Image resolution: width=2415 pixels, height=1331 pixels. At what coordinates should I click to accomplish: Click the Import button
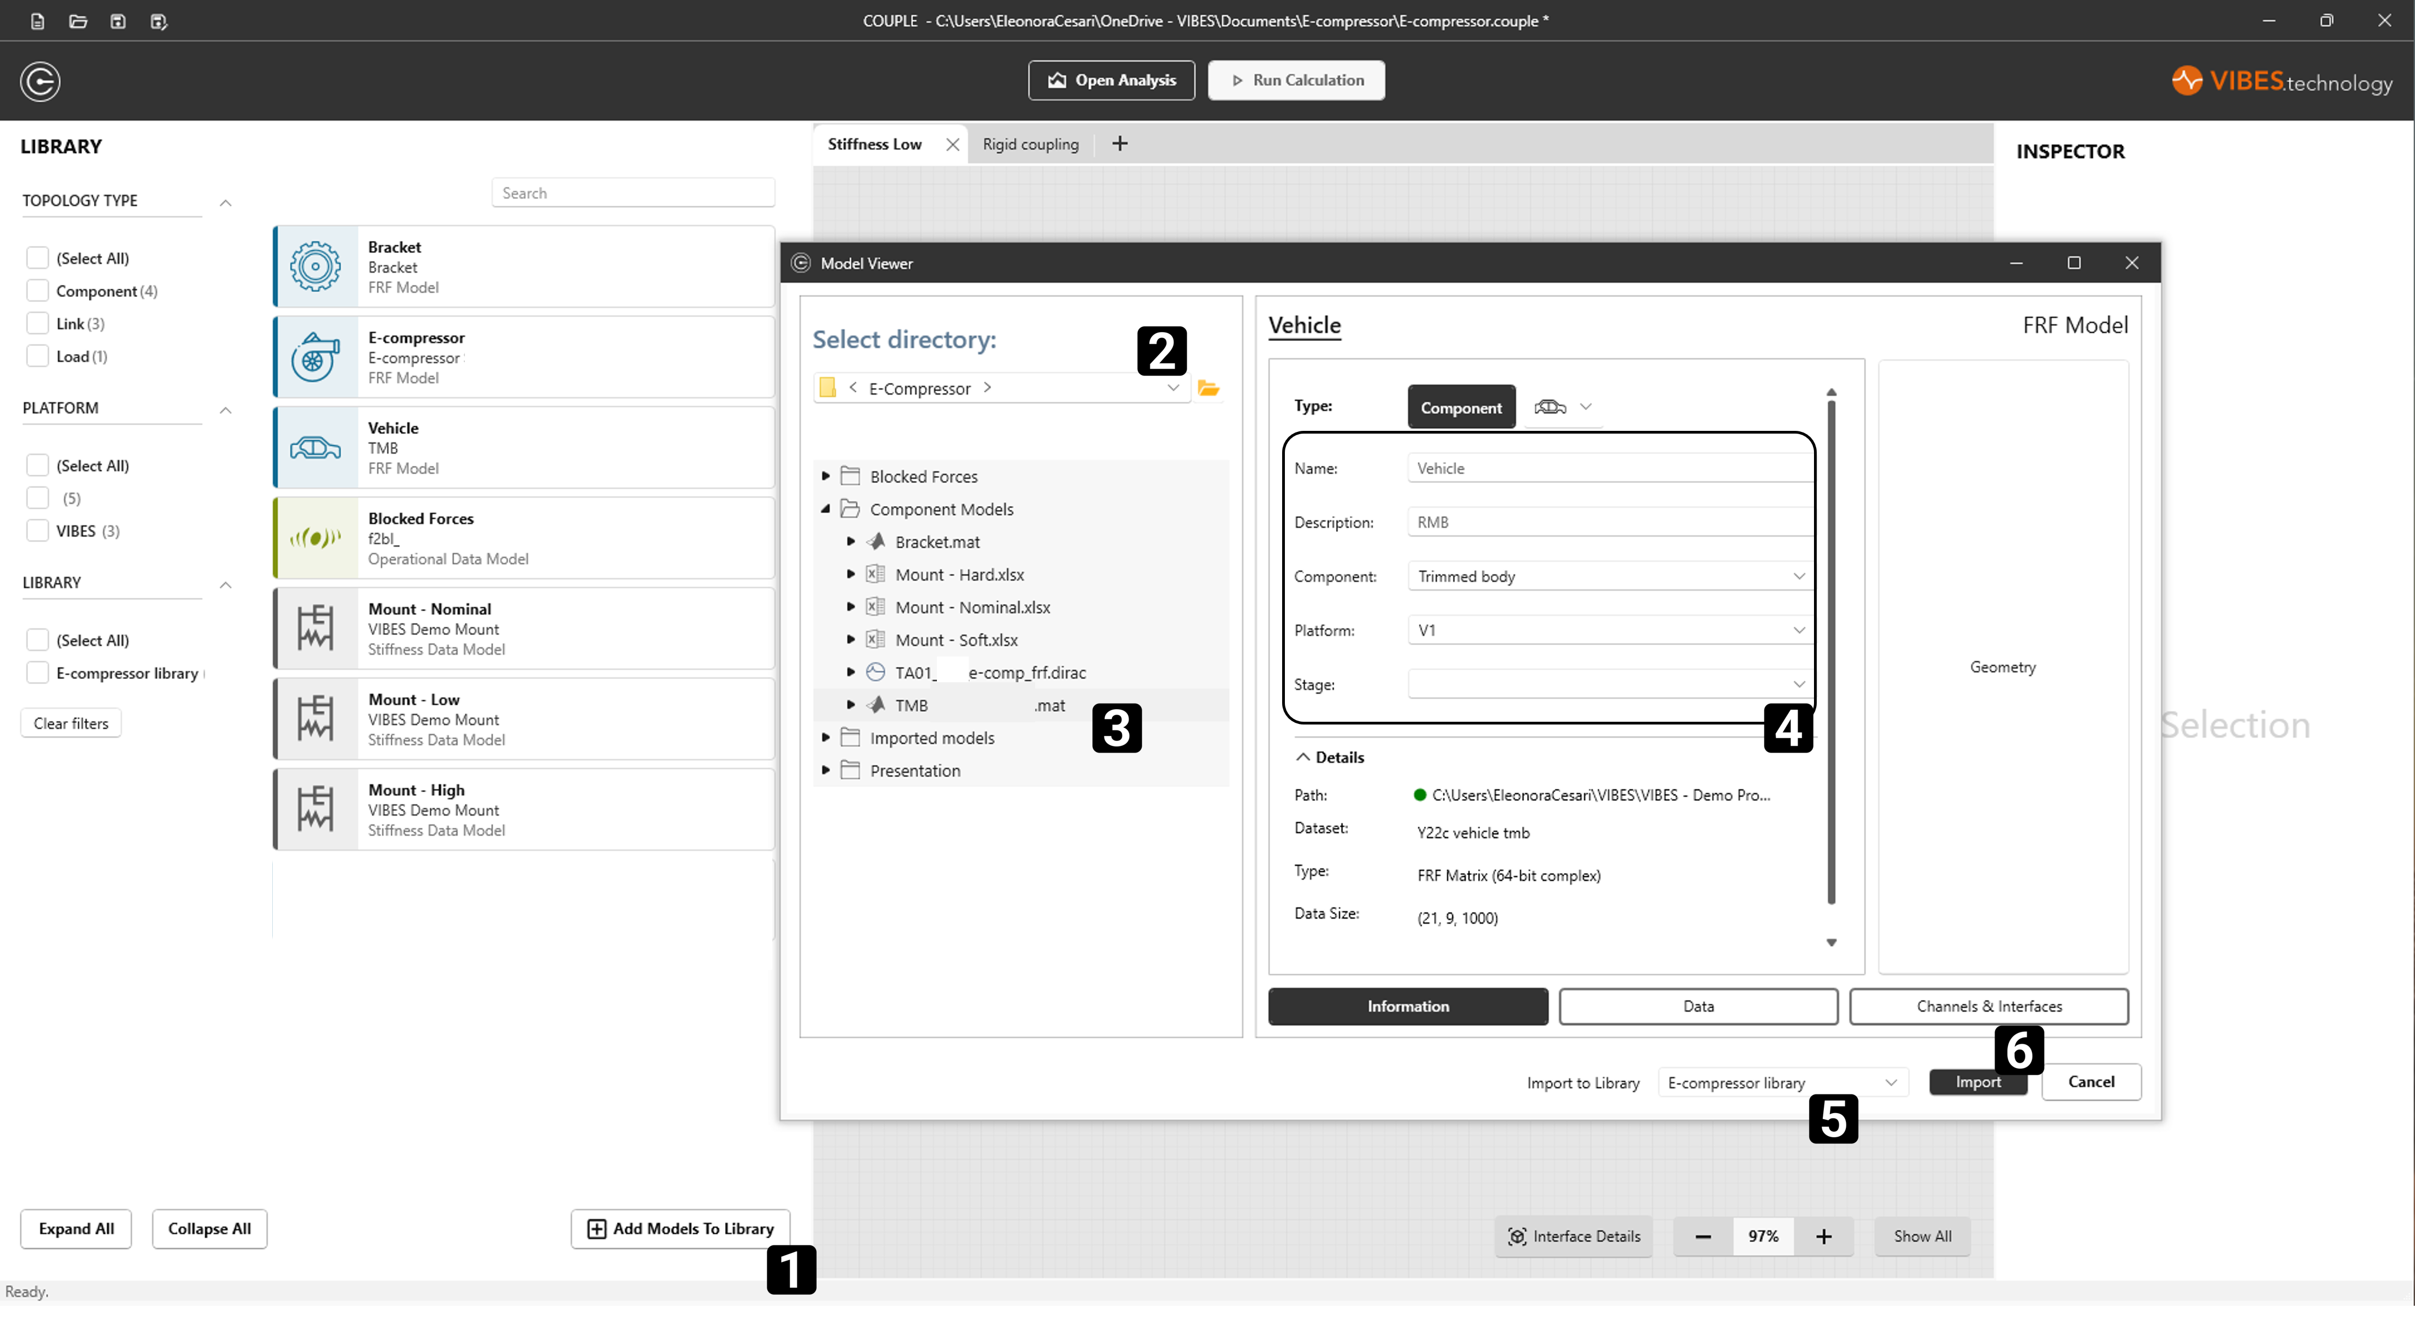coord(1978,1082)
